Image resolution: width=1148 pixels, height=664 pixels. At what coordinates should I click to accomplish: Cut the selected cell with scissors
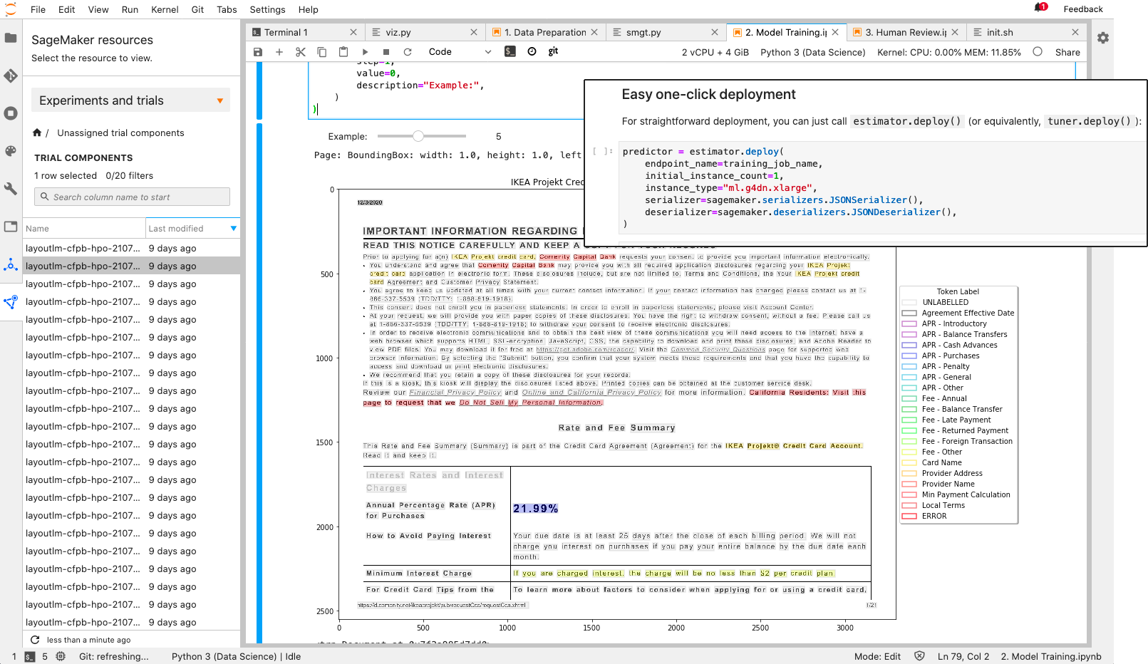301,52
